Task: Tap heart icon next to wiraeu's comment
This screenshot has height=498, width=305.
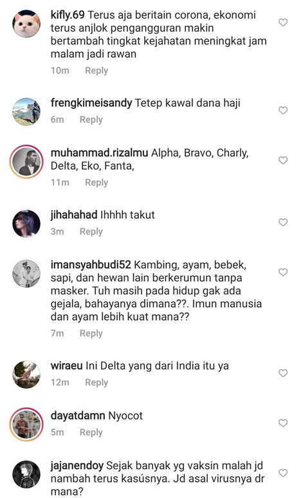Action: tap(282, 373)
